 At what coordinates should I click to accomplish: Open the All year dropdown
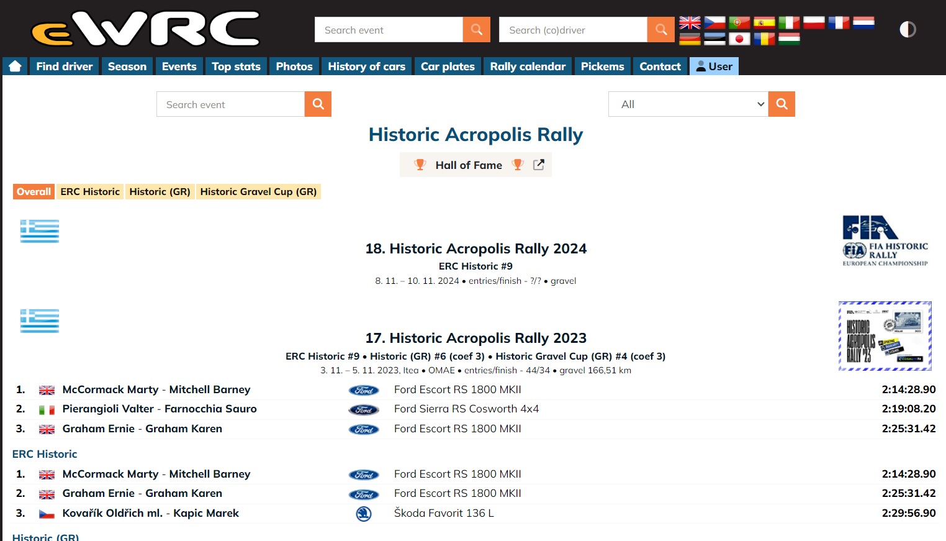coord(688,104)
